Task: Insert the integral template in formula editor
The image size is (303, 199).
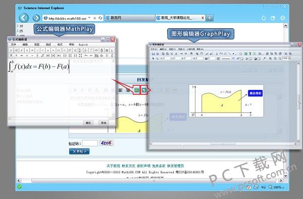Action: (x=86, y=50)
